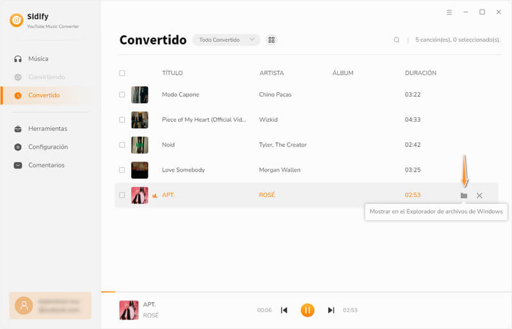This screenshot has height=329, width=512.
Task: Click artist ROSÉ in the list
Action: click(267, 195)
